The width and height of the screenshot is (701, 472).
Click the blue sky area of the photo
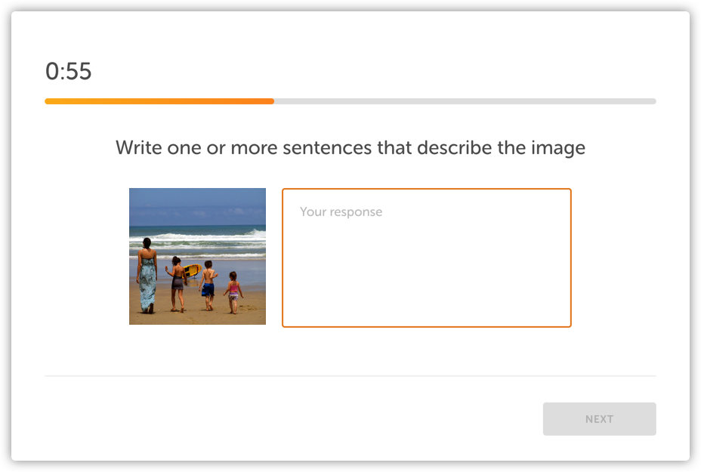click(x=197, y=204)
